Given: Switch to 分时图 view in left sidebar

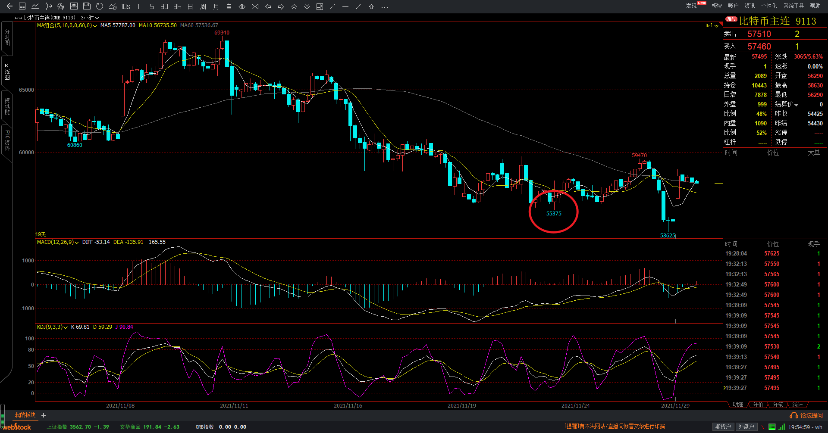Looking at the screenshot, I should click(7, 38).
